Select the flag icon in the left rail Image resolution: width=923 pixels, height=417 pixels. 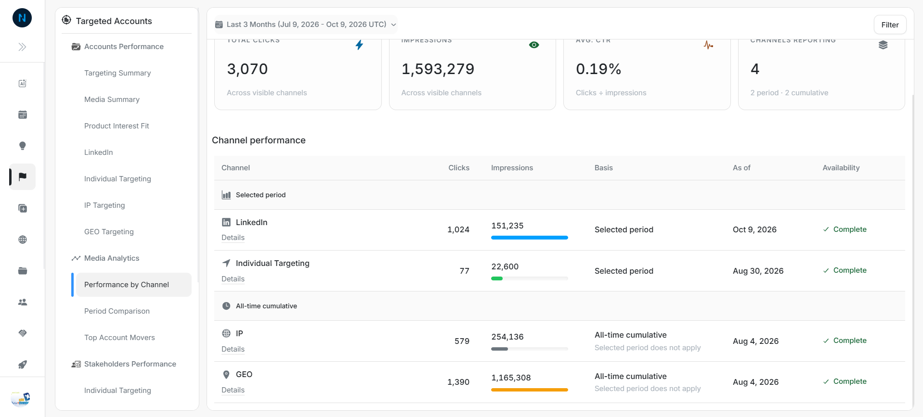pos(23,177)
